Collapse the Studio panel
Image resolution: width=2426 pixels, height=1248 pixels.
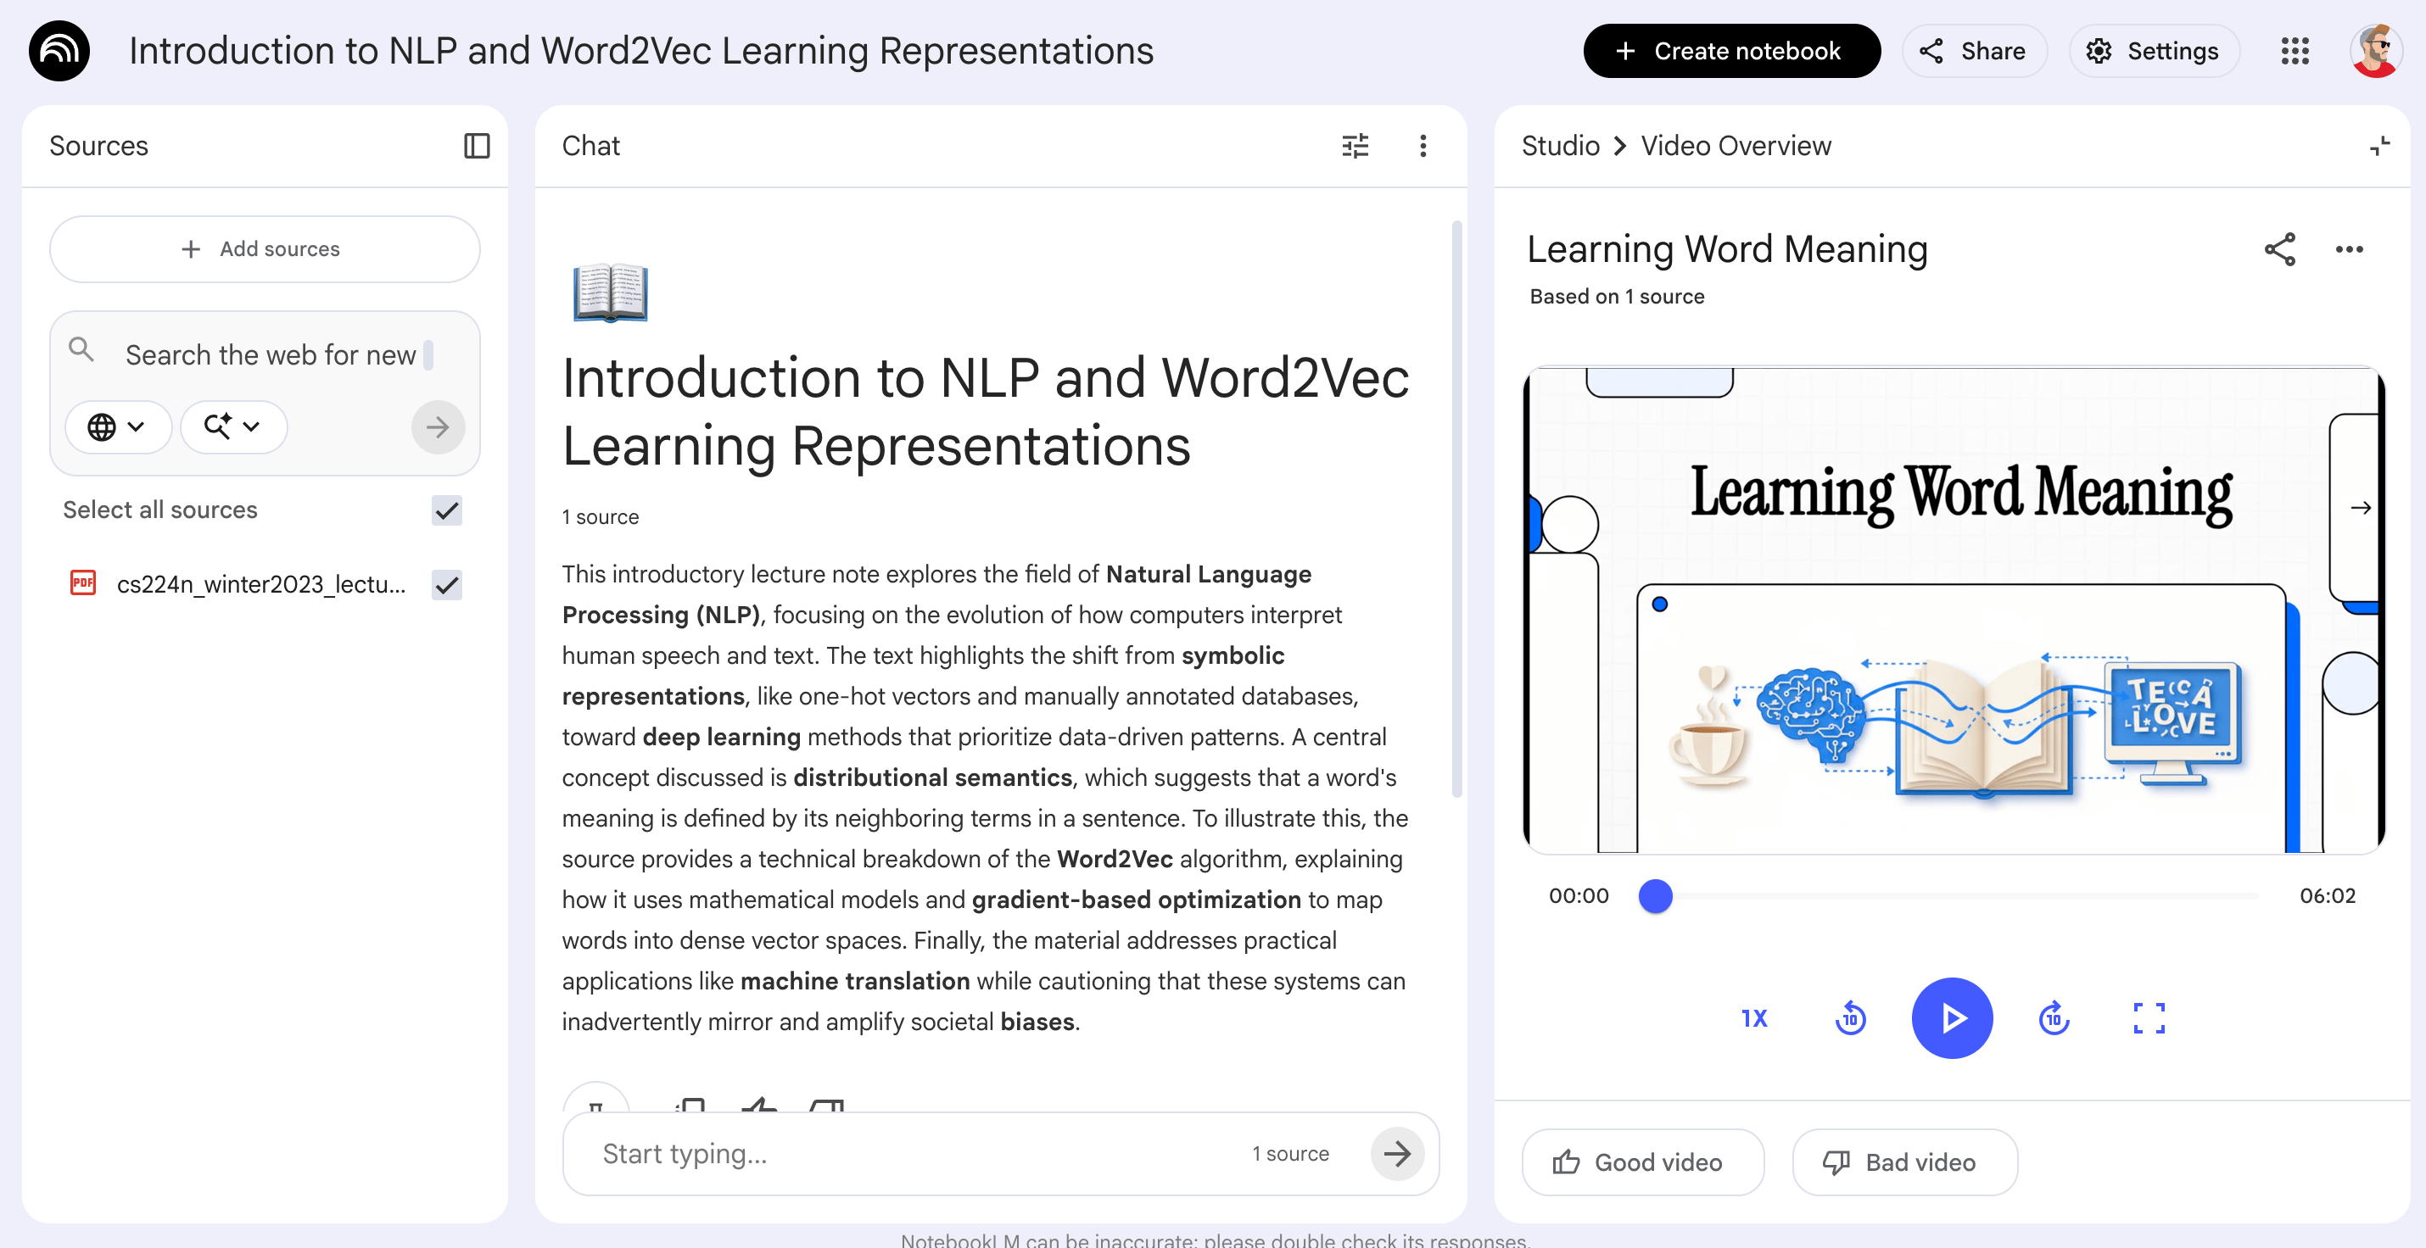pyautogui.click(x=2378, y=146)
